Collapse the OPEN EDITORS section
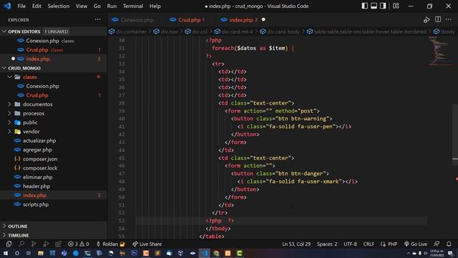The height and width of the screenshot is (258, 458). 4,32
